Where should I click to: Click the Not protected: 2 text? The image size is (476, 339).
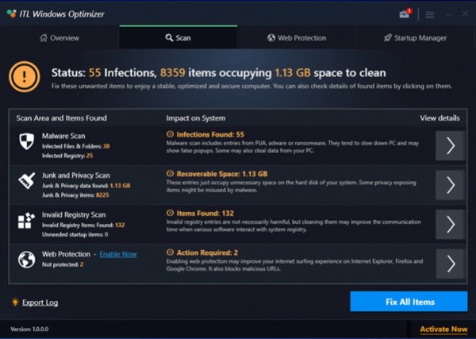(63, 264)
